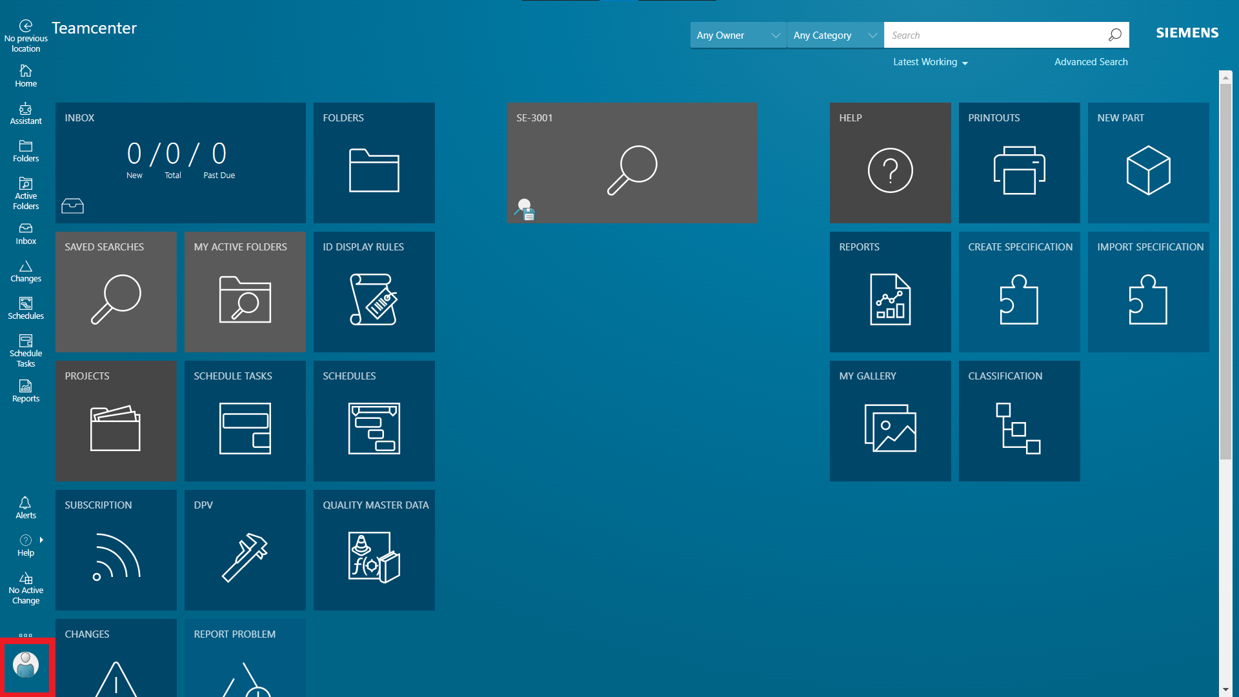Open the three-dot more commands menu
Viewport: 1239px width, 697px height.
click(x=26, y=635)
